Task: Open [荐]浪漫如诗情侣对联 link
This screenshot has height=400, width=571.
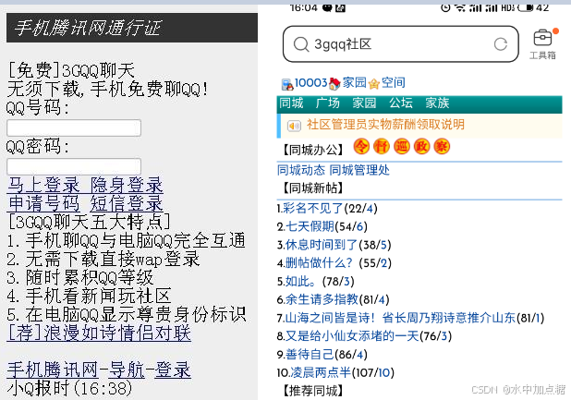Action: pos(99,333)
